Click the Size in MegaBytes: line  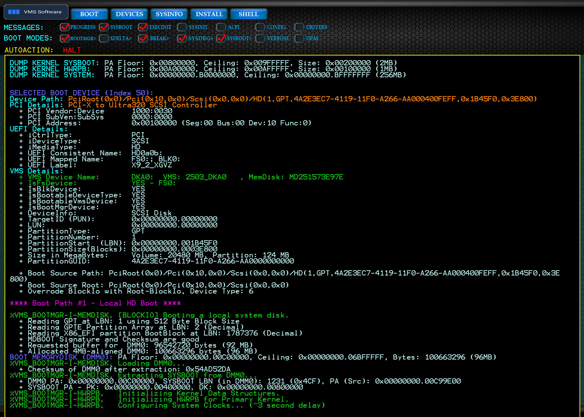[154, 255]
